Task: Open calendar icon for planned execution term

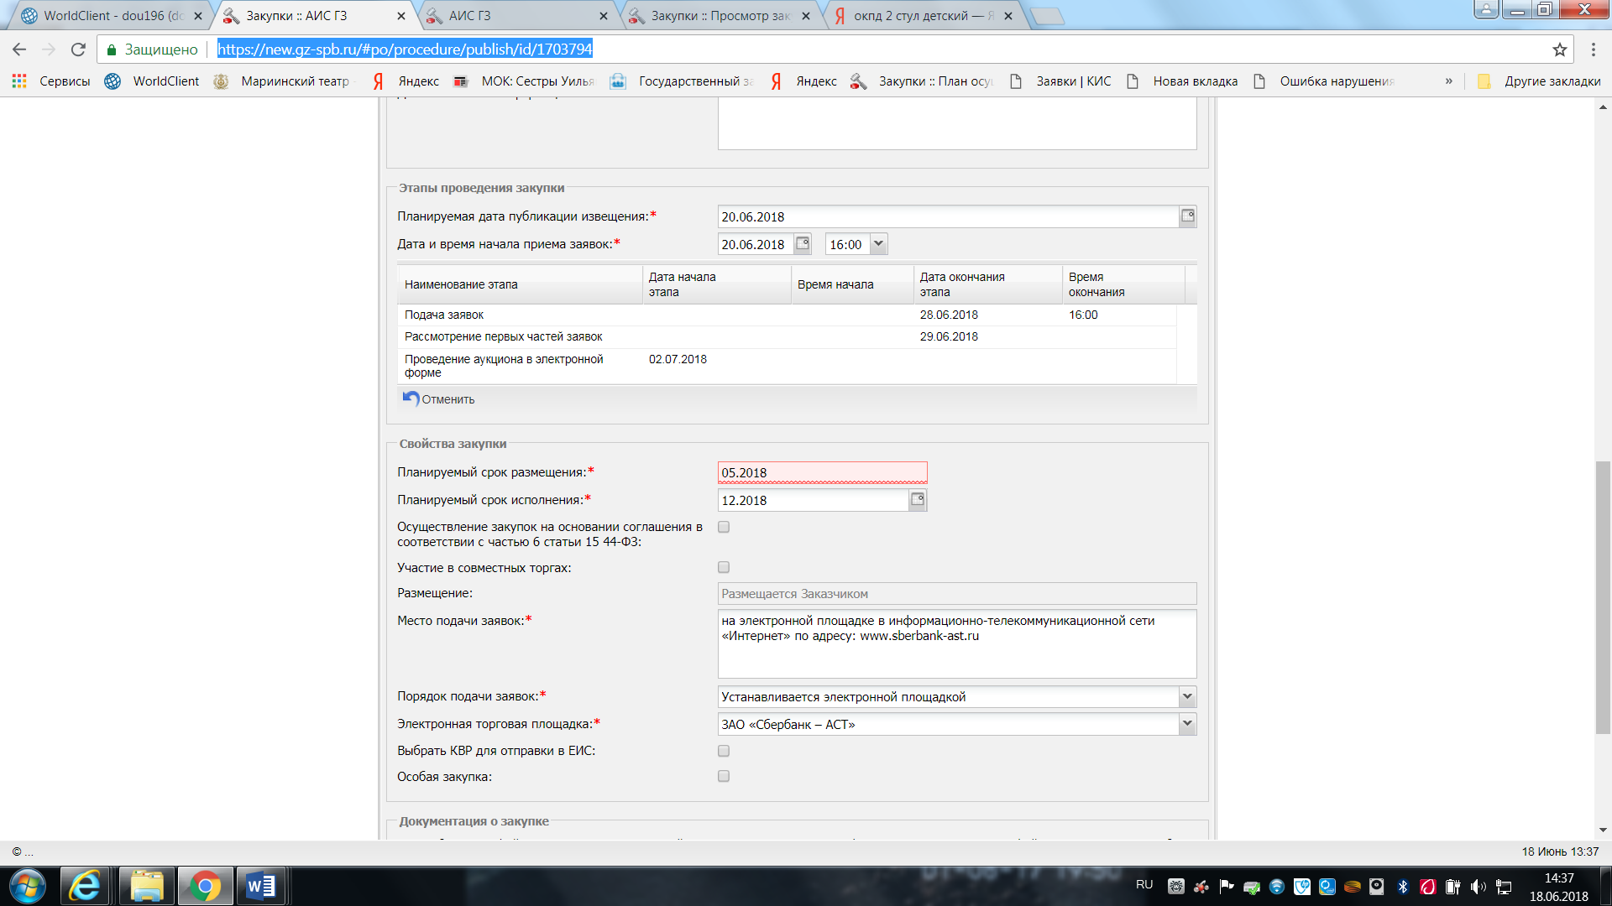Action: pos(918,500)
